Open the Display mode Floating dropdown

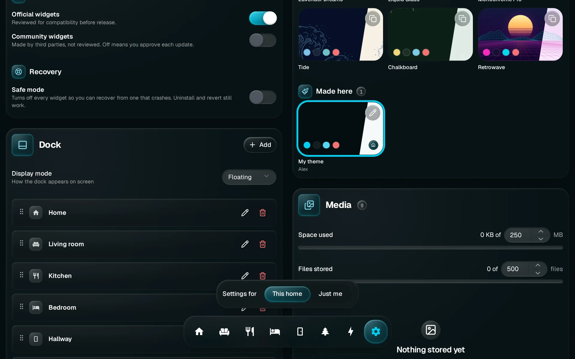point(249,177)
